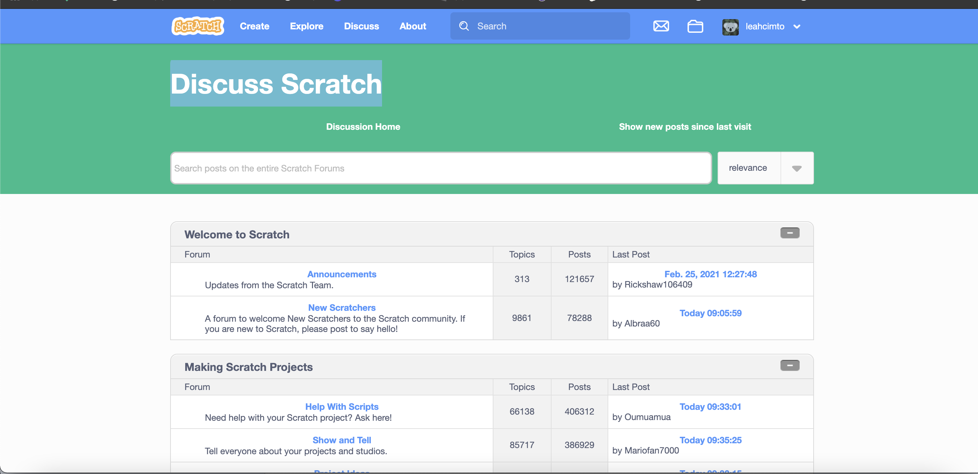Click the Scratch Forums search input field
978x474 pixels.
click(x=440, y=168)
